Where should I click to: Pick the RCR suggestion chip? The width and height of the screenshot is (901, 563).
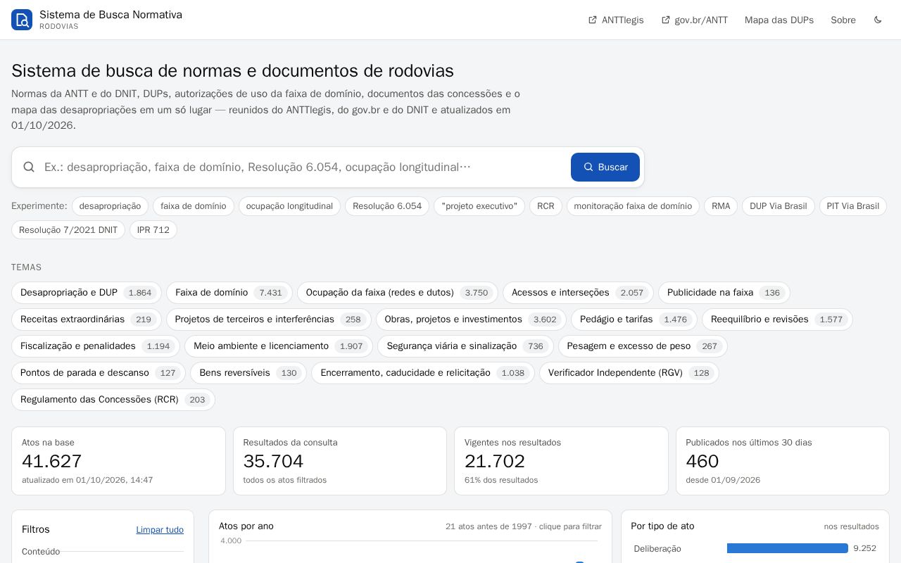[x=546, y=206]
